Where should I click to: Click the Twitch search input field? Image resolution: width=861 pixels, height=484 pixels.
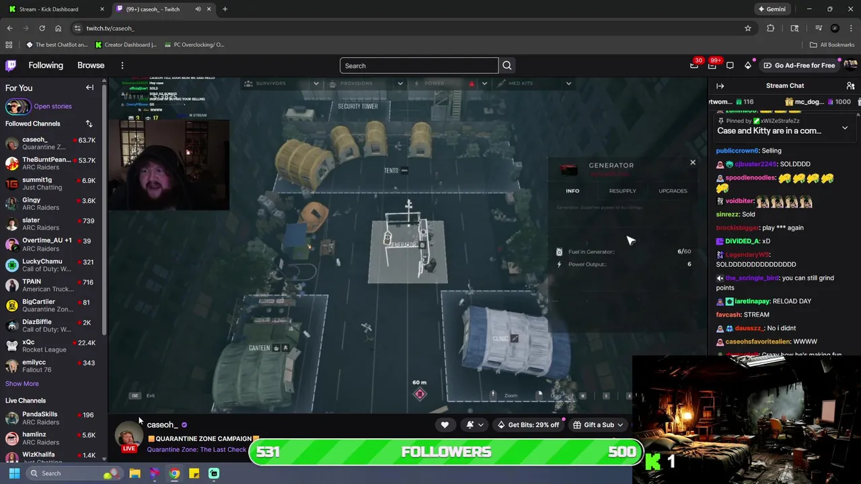point(419,65)
